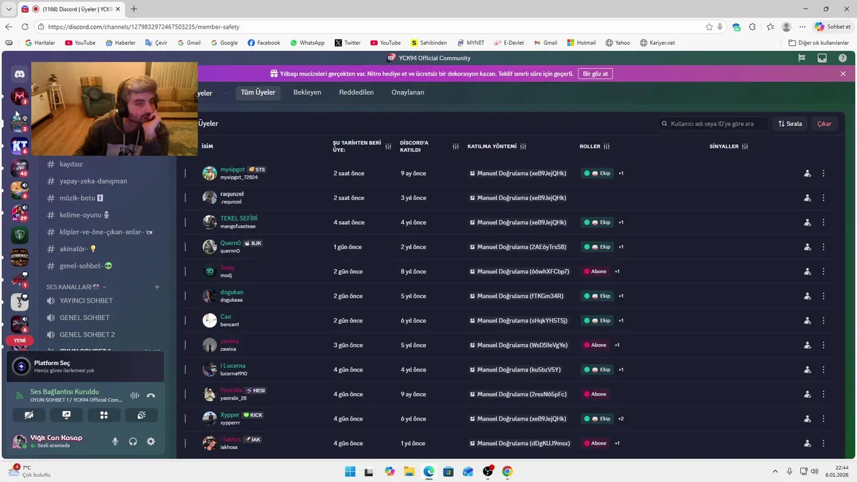Open mysipgot member name
The height and width of the screenshot is (482, 857).
(232, 169)
